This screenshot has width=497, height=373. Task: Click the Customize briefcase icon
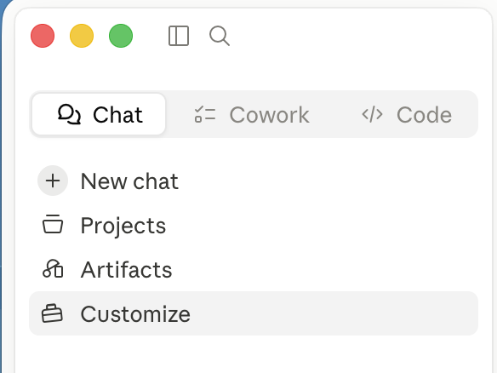(52, 313)
